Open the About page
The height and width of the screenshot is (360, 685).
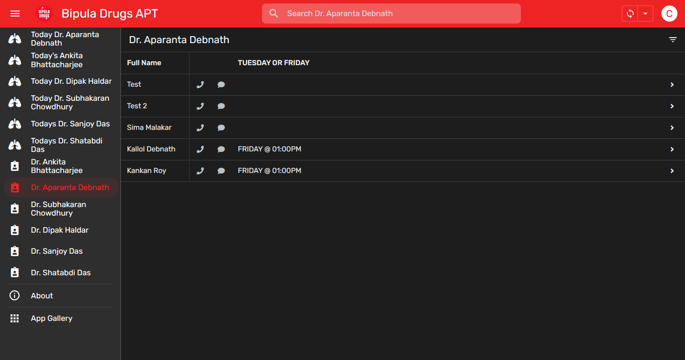tap(60, 296)
